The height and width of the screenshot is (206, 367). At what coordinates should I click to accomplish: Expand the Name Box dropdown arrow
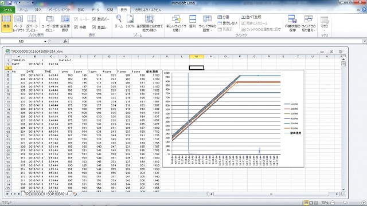click(45, 41)
